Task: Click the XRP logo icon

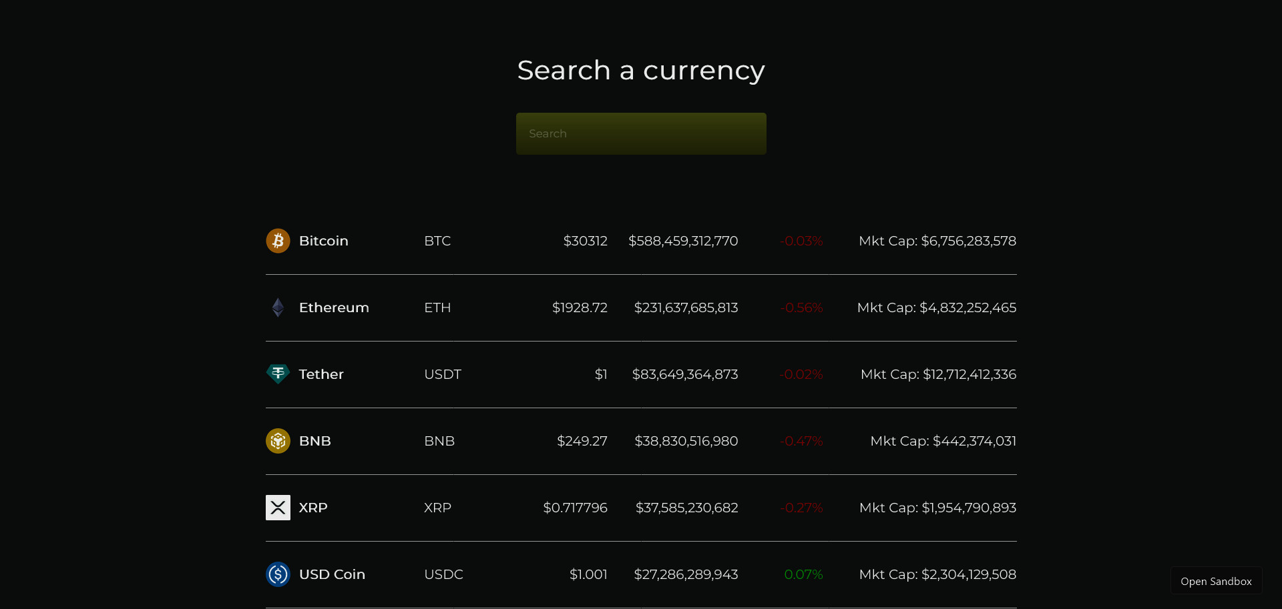Action: (278, 508)
